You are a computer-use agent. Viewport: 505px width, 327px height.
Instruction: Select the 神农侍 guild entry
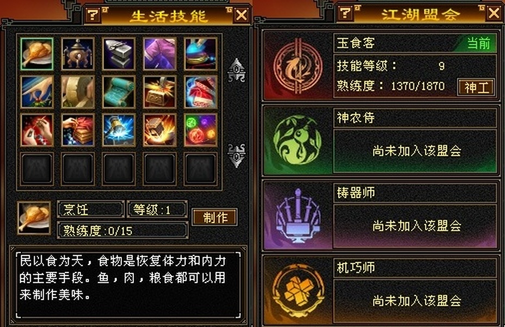380,141
